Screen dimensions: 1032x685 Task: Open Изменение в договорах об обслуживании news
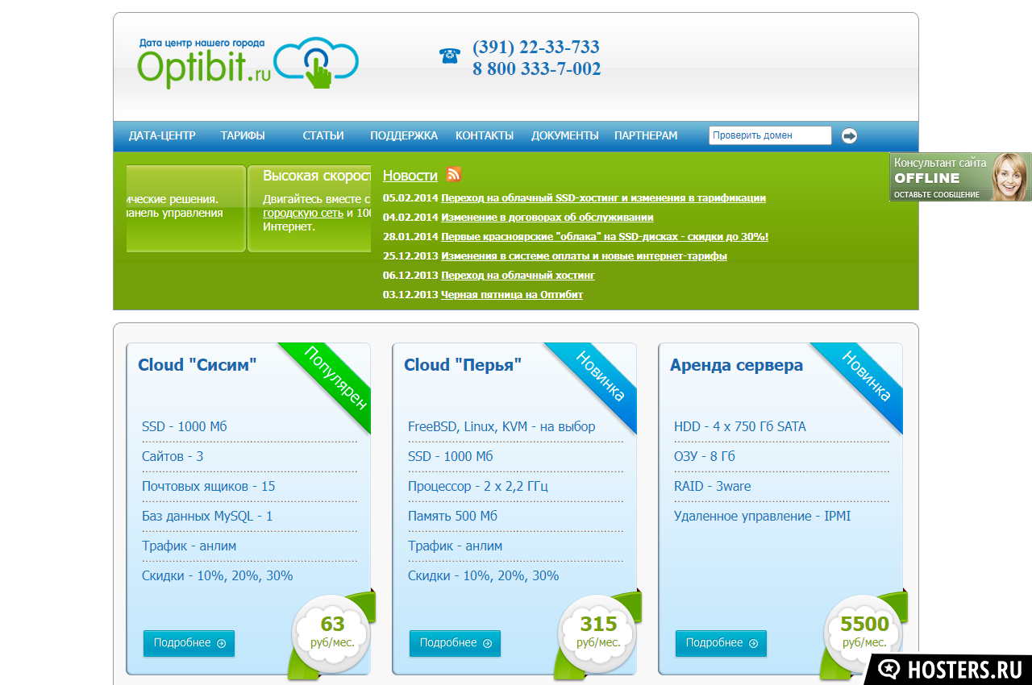click(547, 217)
